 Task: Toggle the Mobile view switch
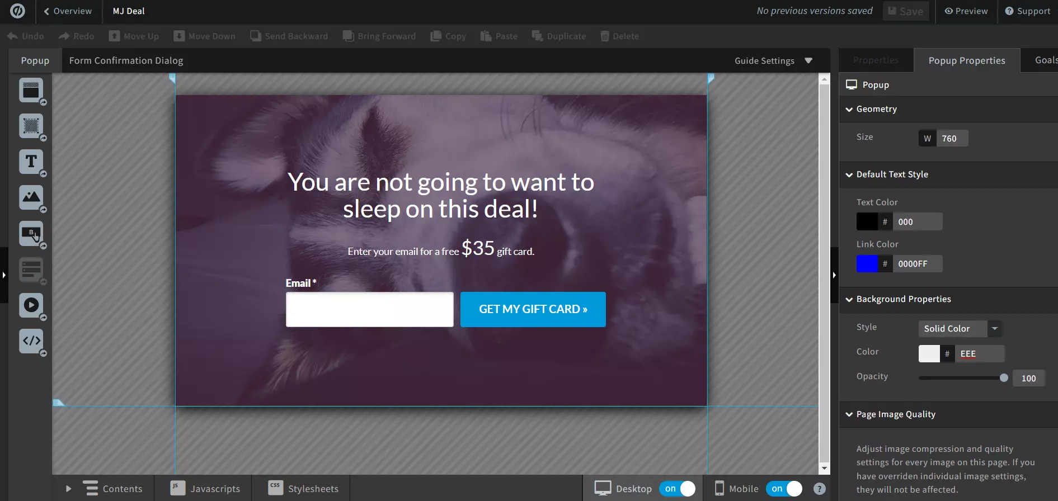click(x=784, y=489)
